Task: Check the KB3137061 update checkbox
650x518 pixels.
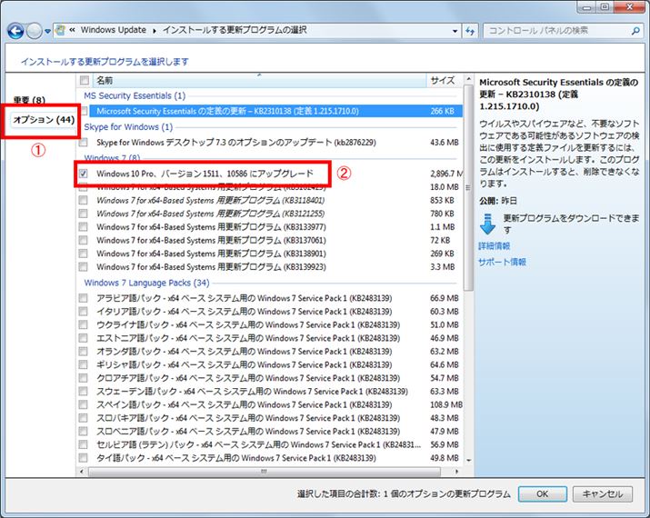Action: point(84,240)
